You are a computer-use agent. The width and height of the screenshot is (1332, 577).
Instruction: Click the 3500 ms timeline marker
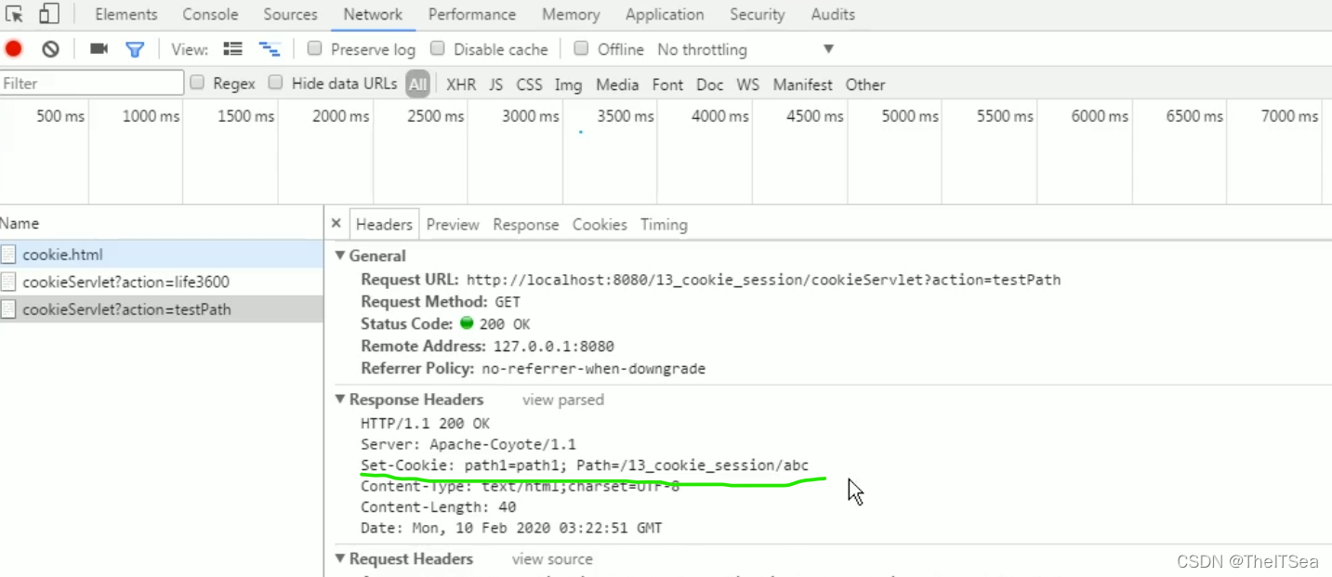626,116
